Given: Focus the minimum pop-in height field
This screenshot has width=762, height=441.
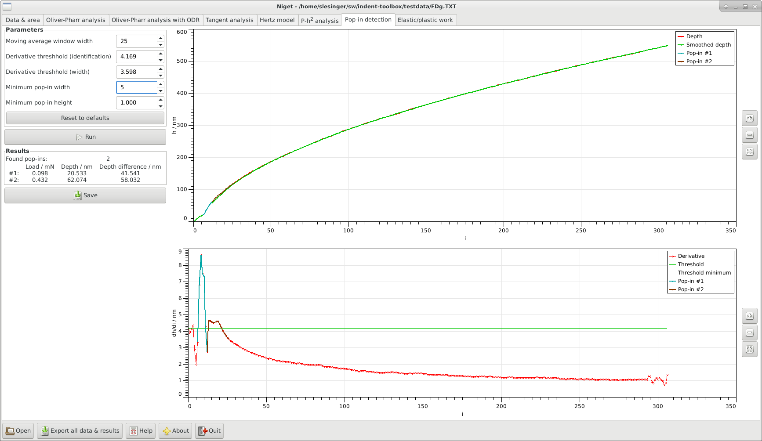Looking at the screenshot, I should click(x=137, y=103).
